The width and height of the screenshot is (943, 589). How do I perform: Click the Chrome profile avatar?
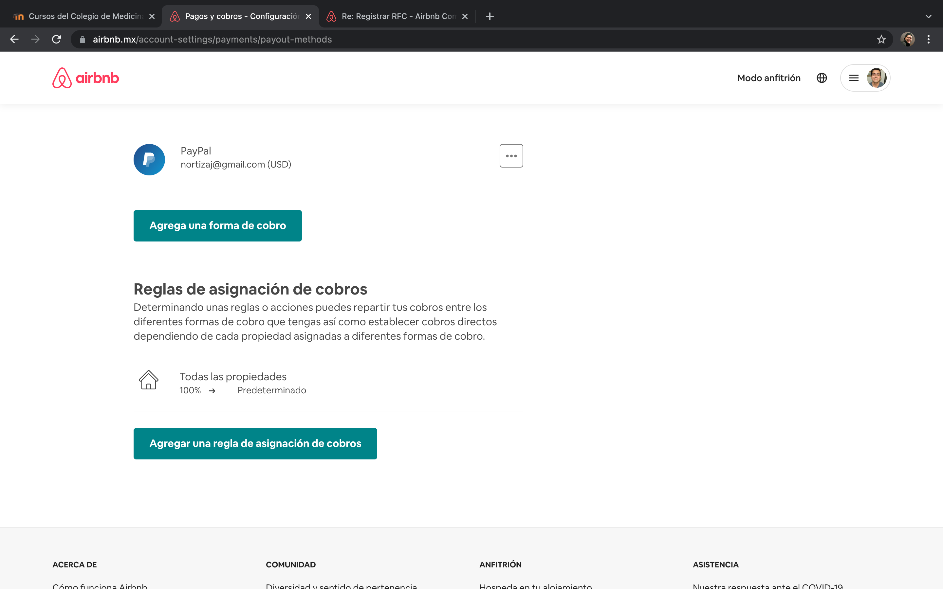coord(908,39)
